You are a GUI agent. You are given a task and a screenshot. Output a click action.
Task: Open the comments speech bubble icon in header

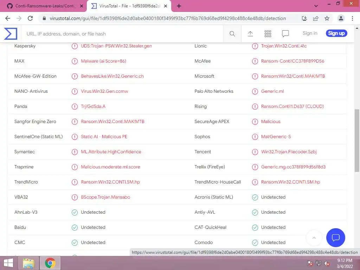(285, 34)
